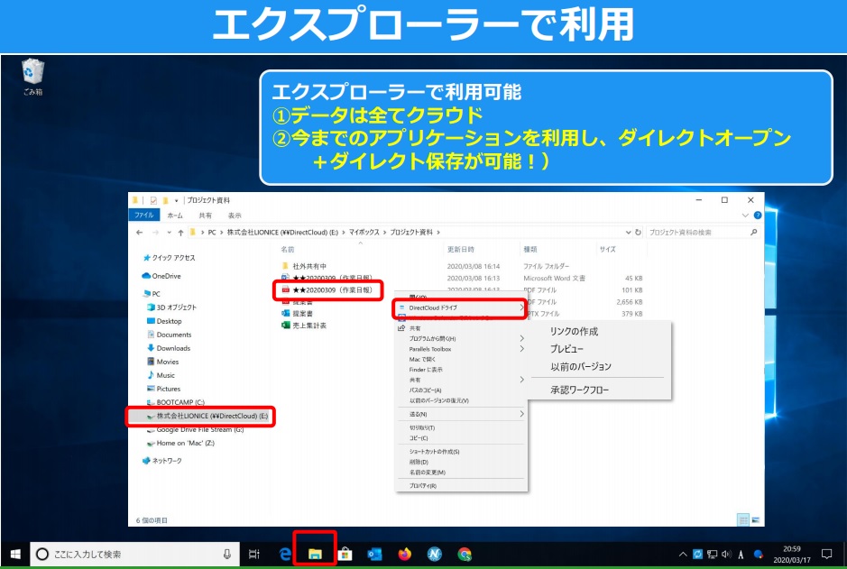Click the File Explorer taskbar icon

point(315,554)
